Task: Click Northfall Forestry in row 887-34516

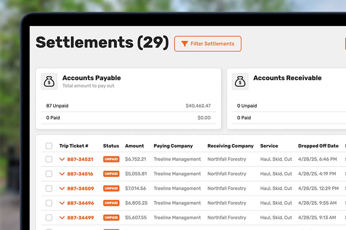Action: coord(227,174)
